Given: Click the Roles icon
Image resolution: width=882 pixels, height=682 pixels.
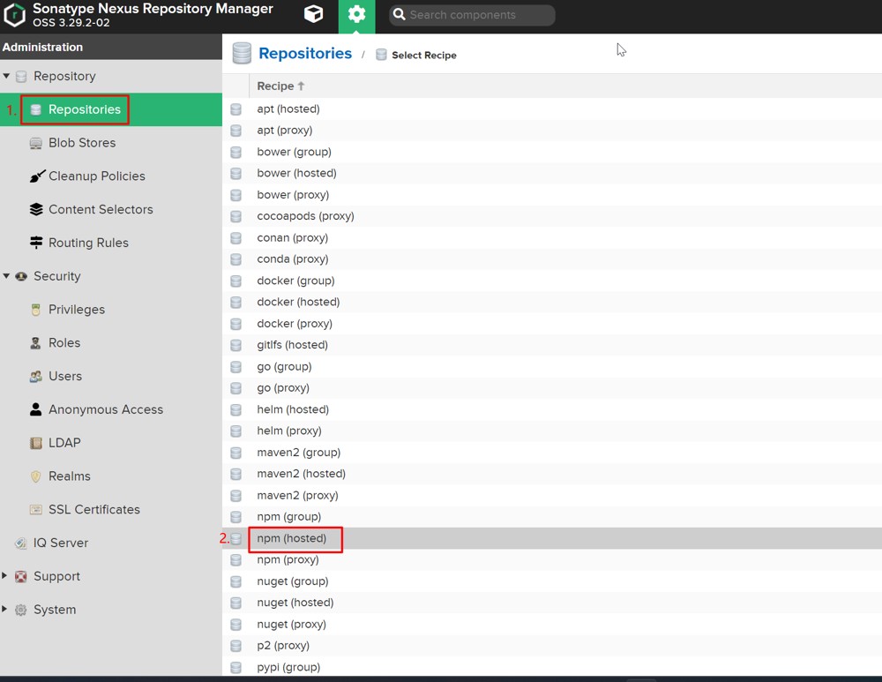Looking at the screenshot, I should 35,342.
